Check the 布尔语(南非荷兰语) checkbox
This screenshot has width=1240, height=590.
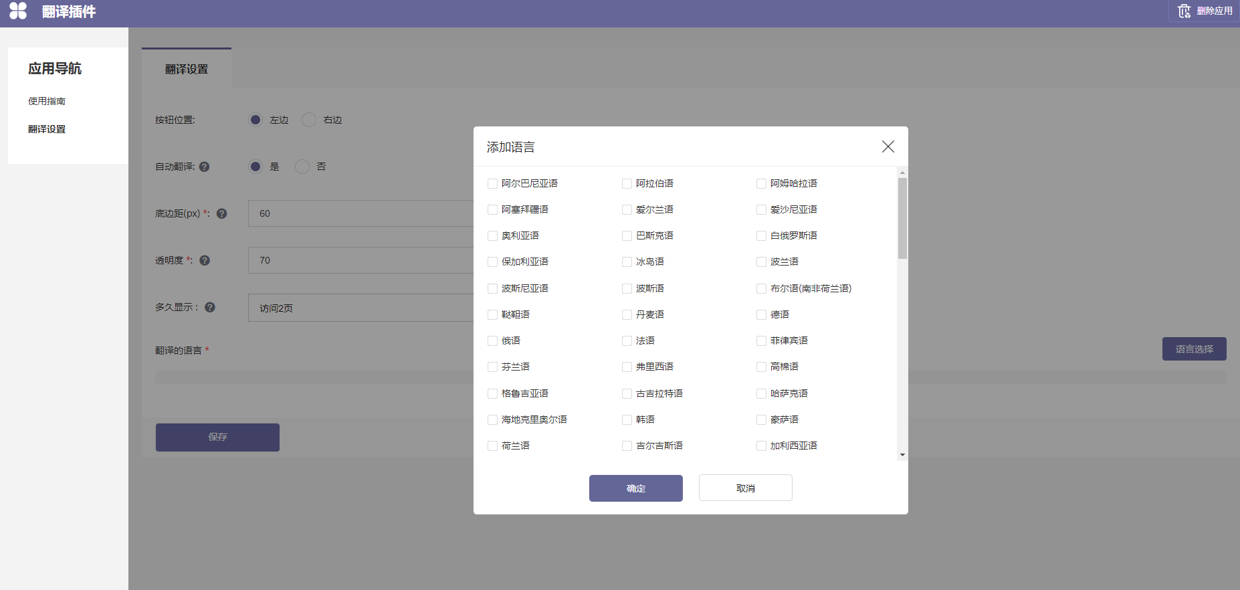(x=761, y=288)
